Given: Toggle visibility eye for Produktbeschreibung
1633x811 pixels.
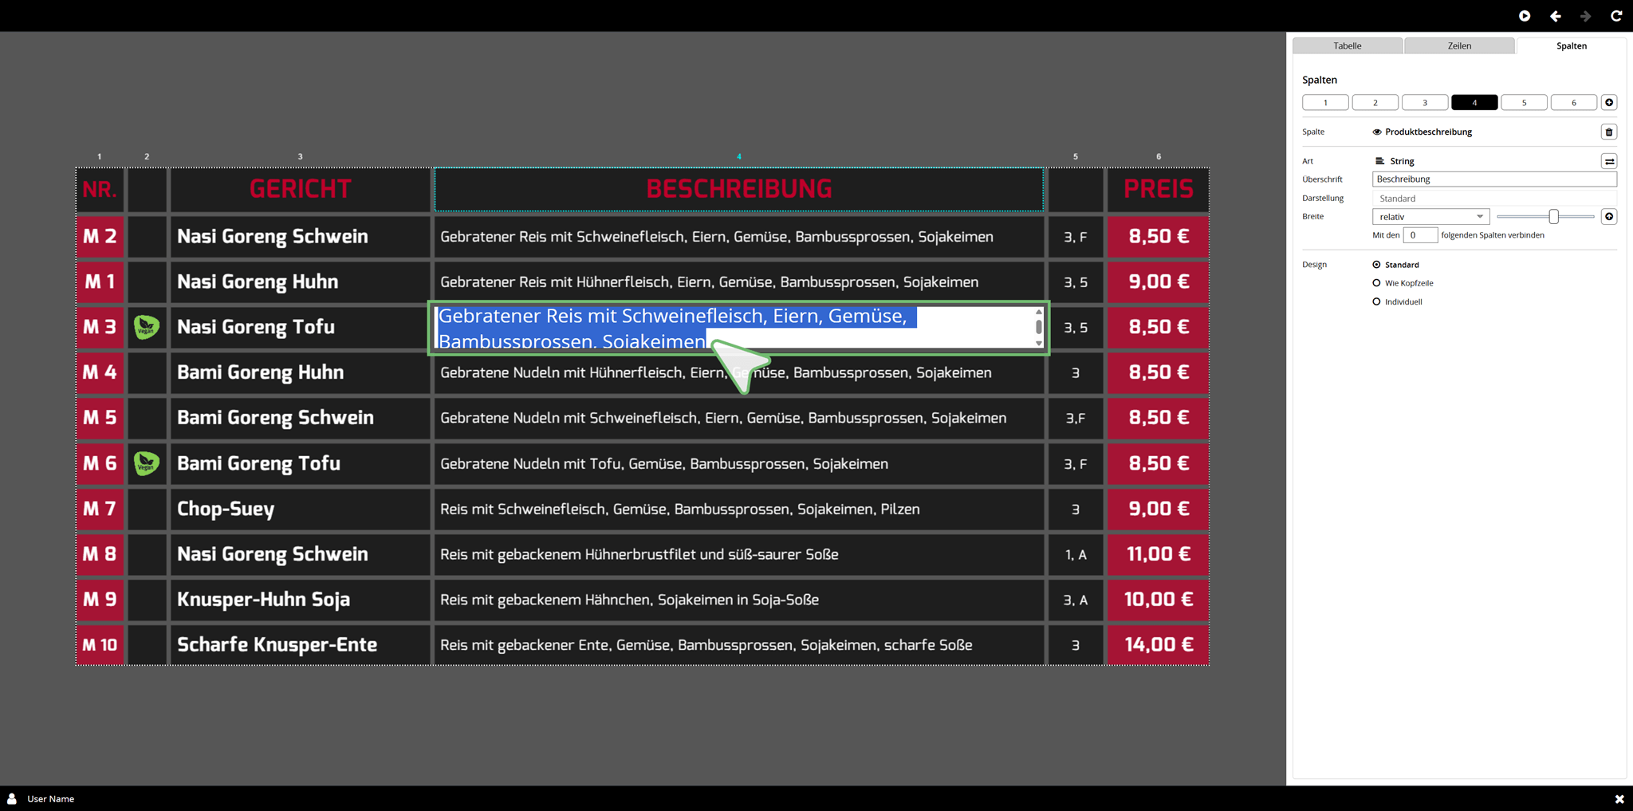Looking at the screenshot, I should click(1376, 132).
